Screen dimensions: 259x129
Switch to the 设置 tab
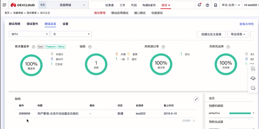pos(65,24)
